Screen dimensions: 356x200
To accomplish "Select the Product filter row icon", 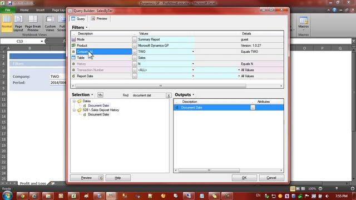I will [x=73, y=46].
